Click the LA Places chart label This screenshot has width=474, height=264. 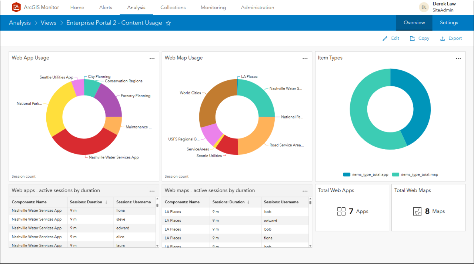coord(249,77)
